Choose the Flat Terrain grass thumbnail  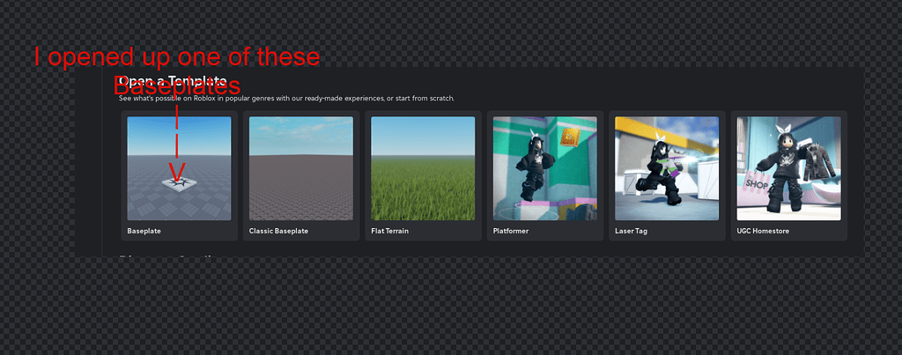(x=423, y=168)
